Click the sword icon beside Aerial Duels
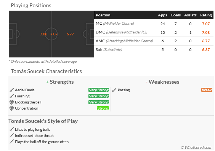Viewport: 215px width, 151px height. click(x=12, y=90)
